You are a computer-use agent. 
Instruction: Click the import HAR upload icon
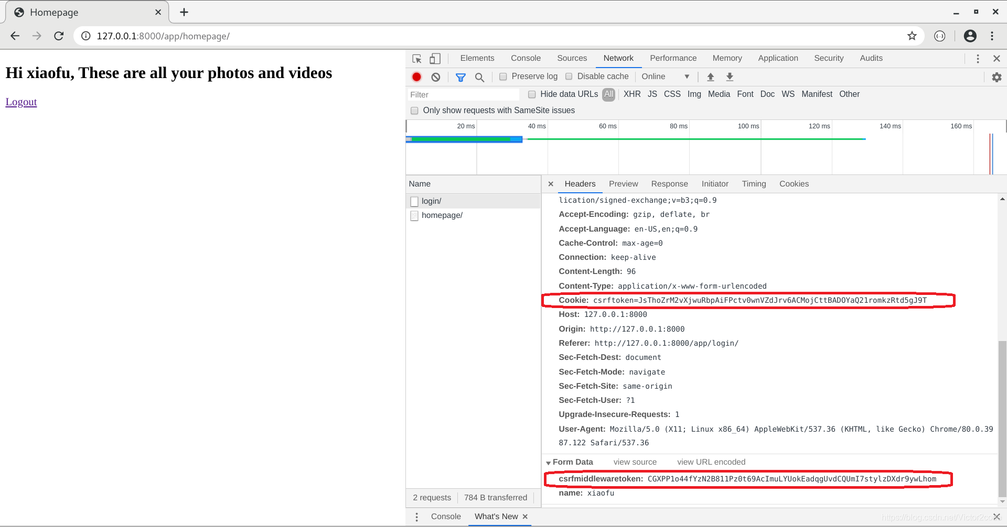pos(711,76)
